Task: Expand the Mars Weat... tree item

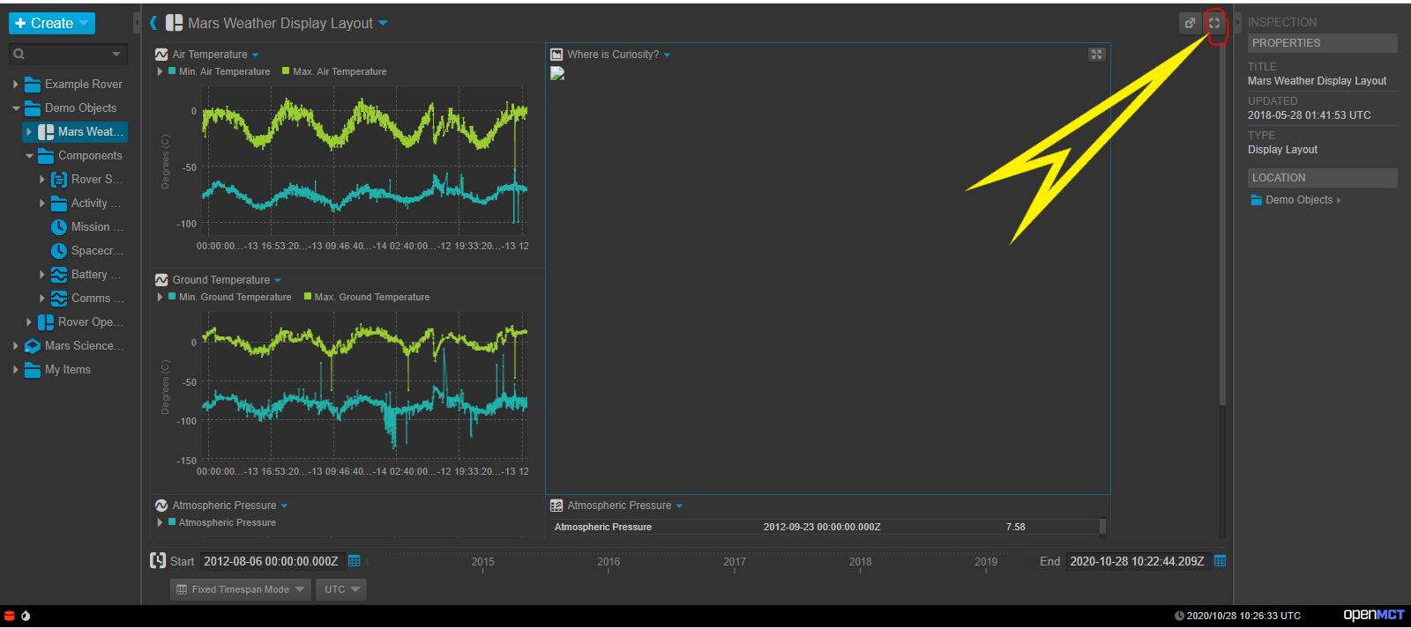Action: (x=29, y=132)
